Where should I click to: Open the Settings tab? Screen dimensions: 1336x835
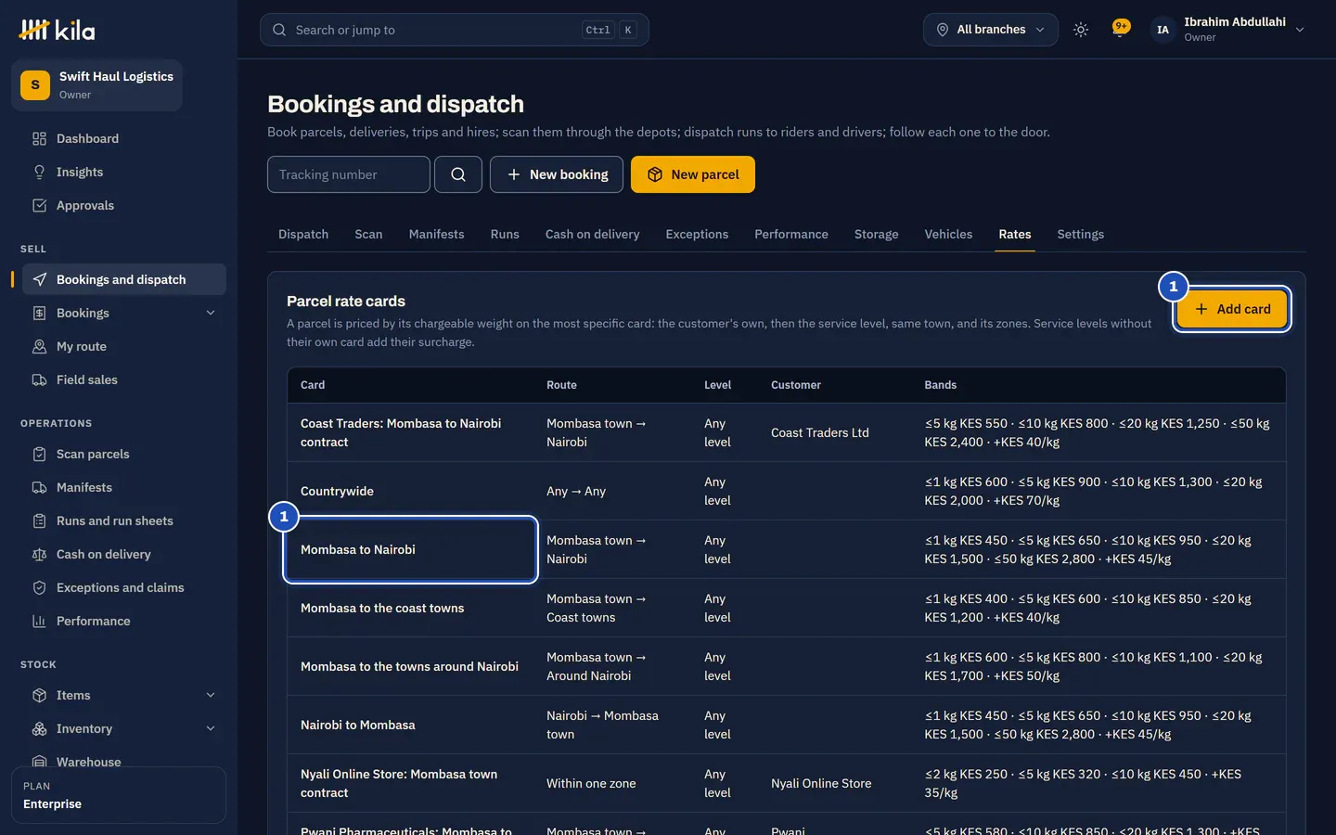[x=1080, y=234]
